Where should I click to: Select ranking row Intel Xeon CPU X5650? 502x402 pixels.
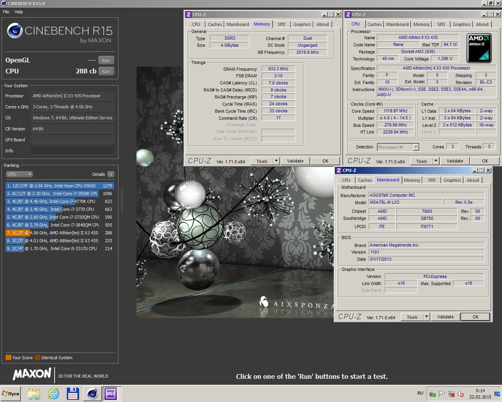[x=60, y=186]
